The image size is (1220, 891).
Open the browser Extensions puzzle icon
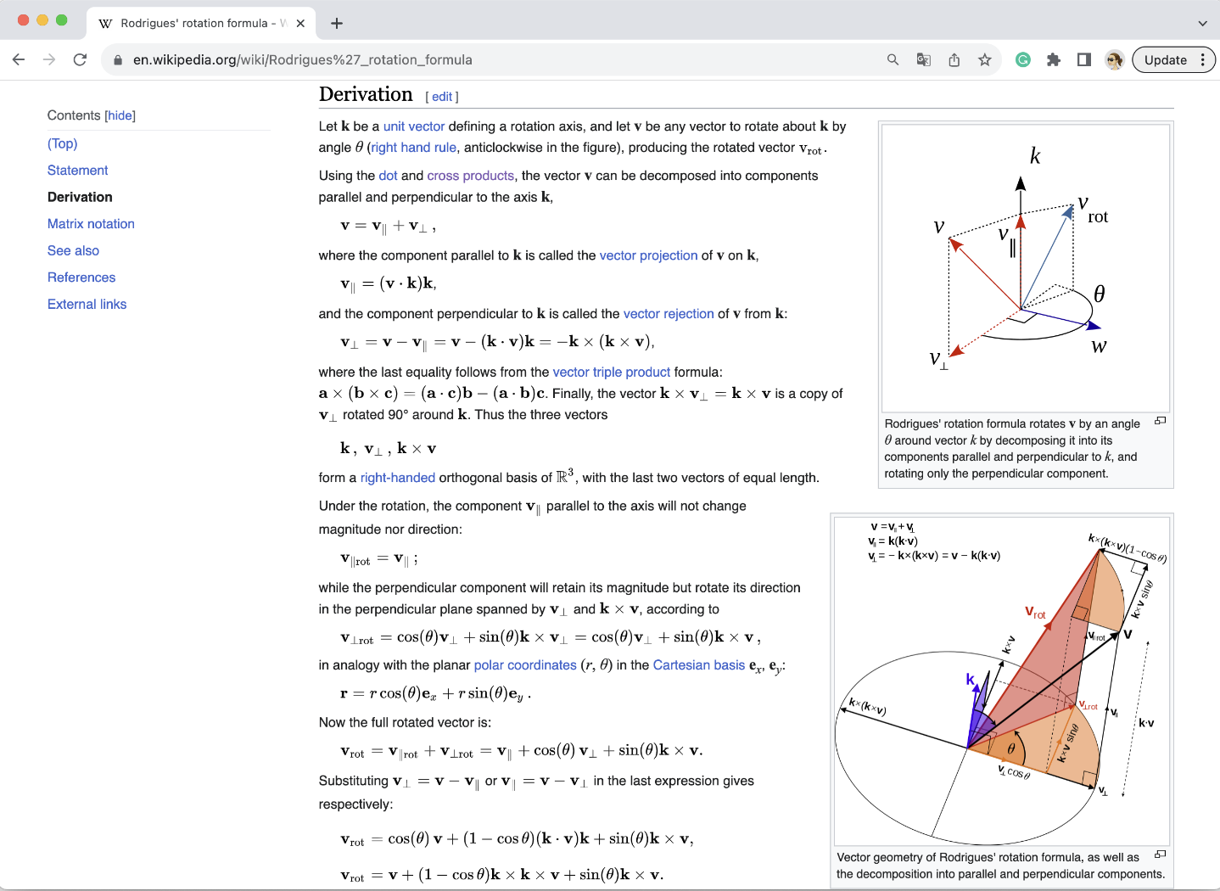click(x=1054, y=59)
